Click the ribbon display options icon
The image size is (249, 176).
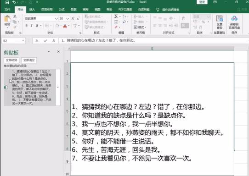[x=215, y=2]
